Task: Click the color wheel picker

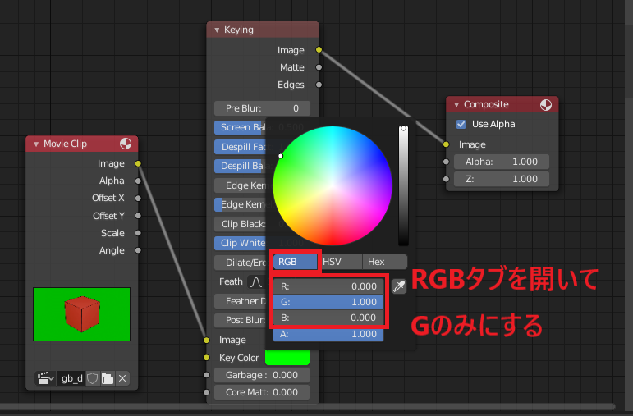Action: click(x=333, y=186)
